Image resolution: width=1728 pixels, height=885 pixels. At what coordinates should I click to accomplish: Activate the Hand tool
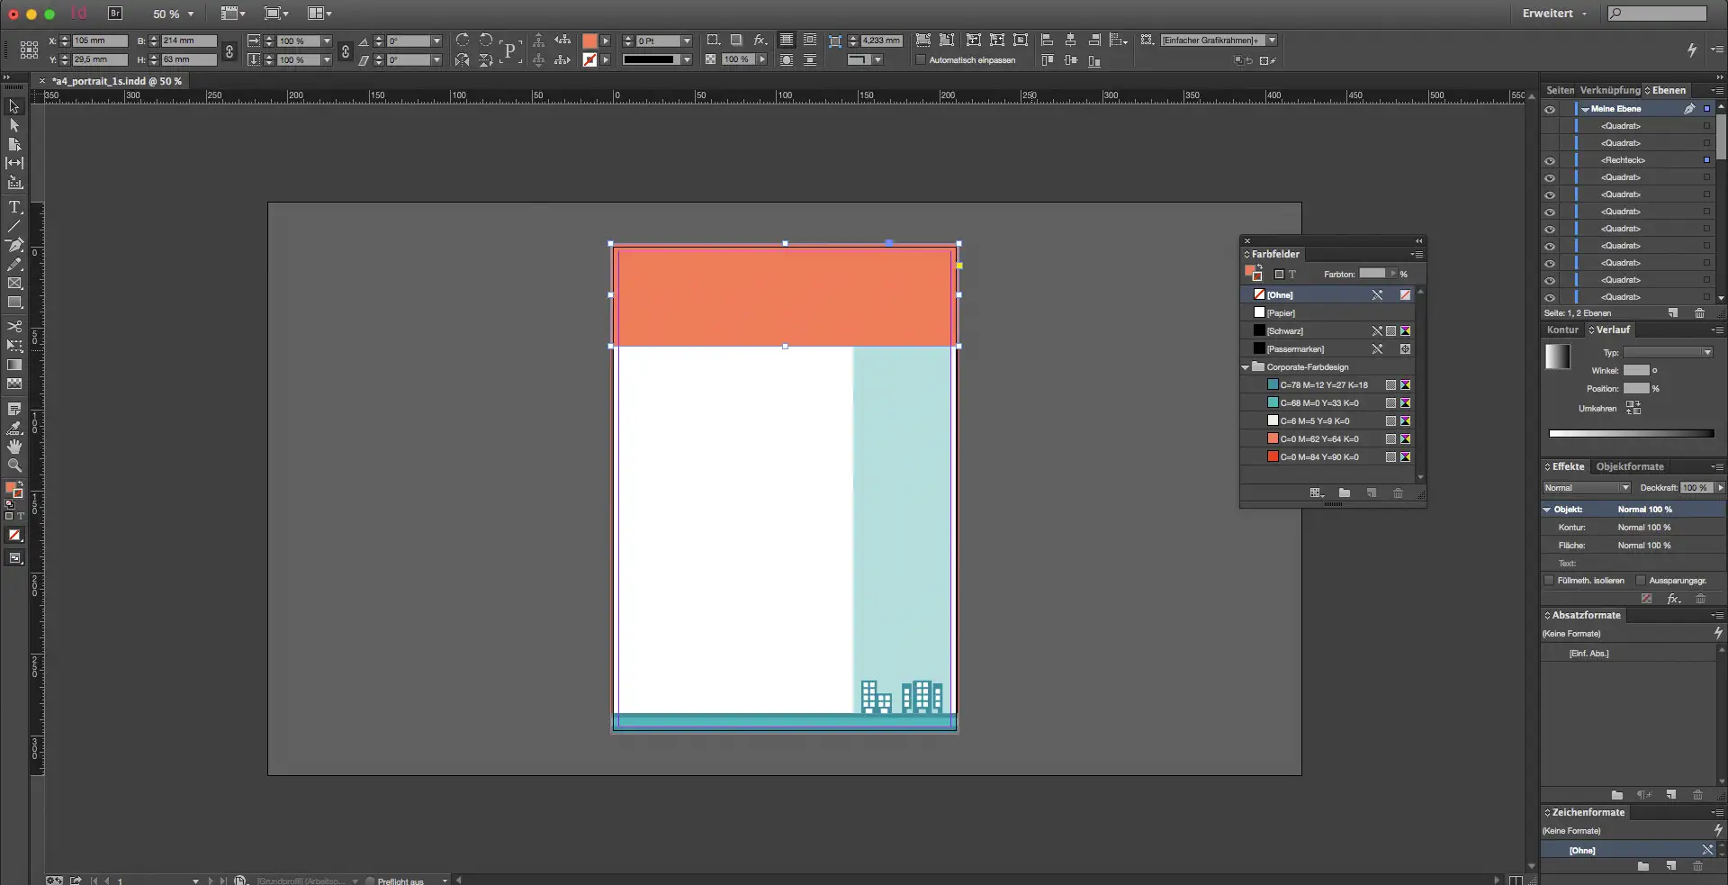(14, 447)
